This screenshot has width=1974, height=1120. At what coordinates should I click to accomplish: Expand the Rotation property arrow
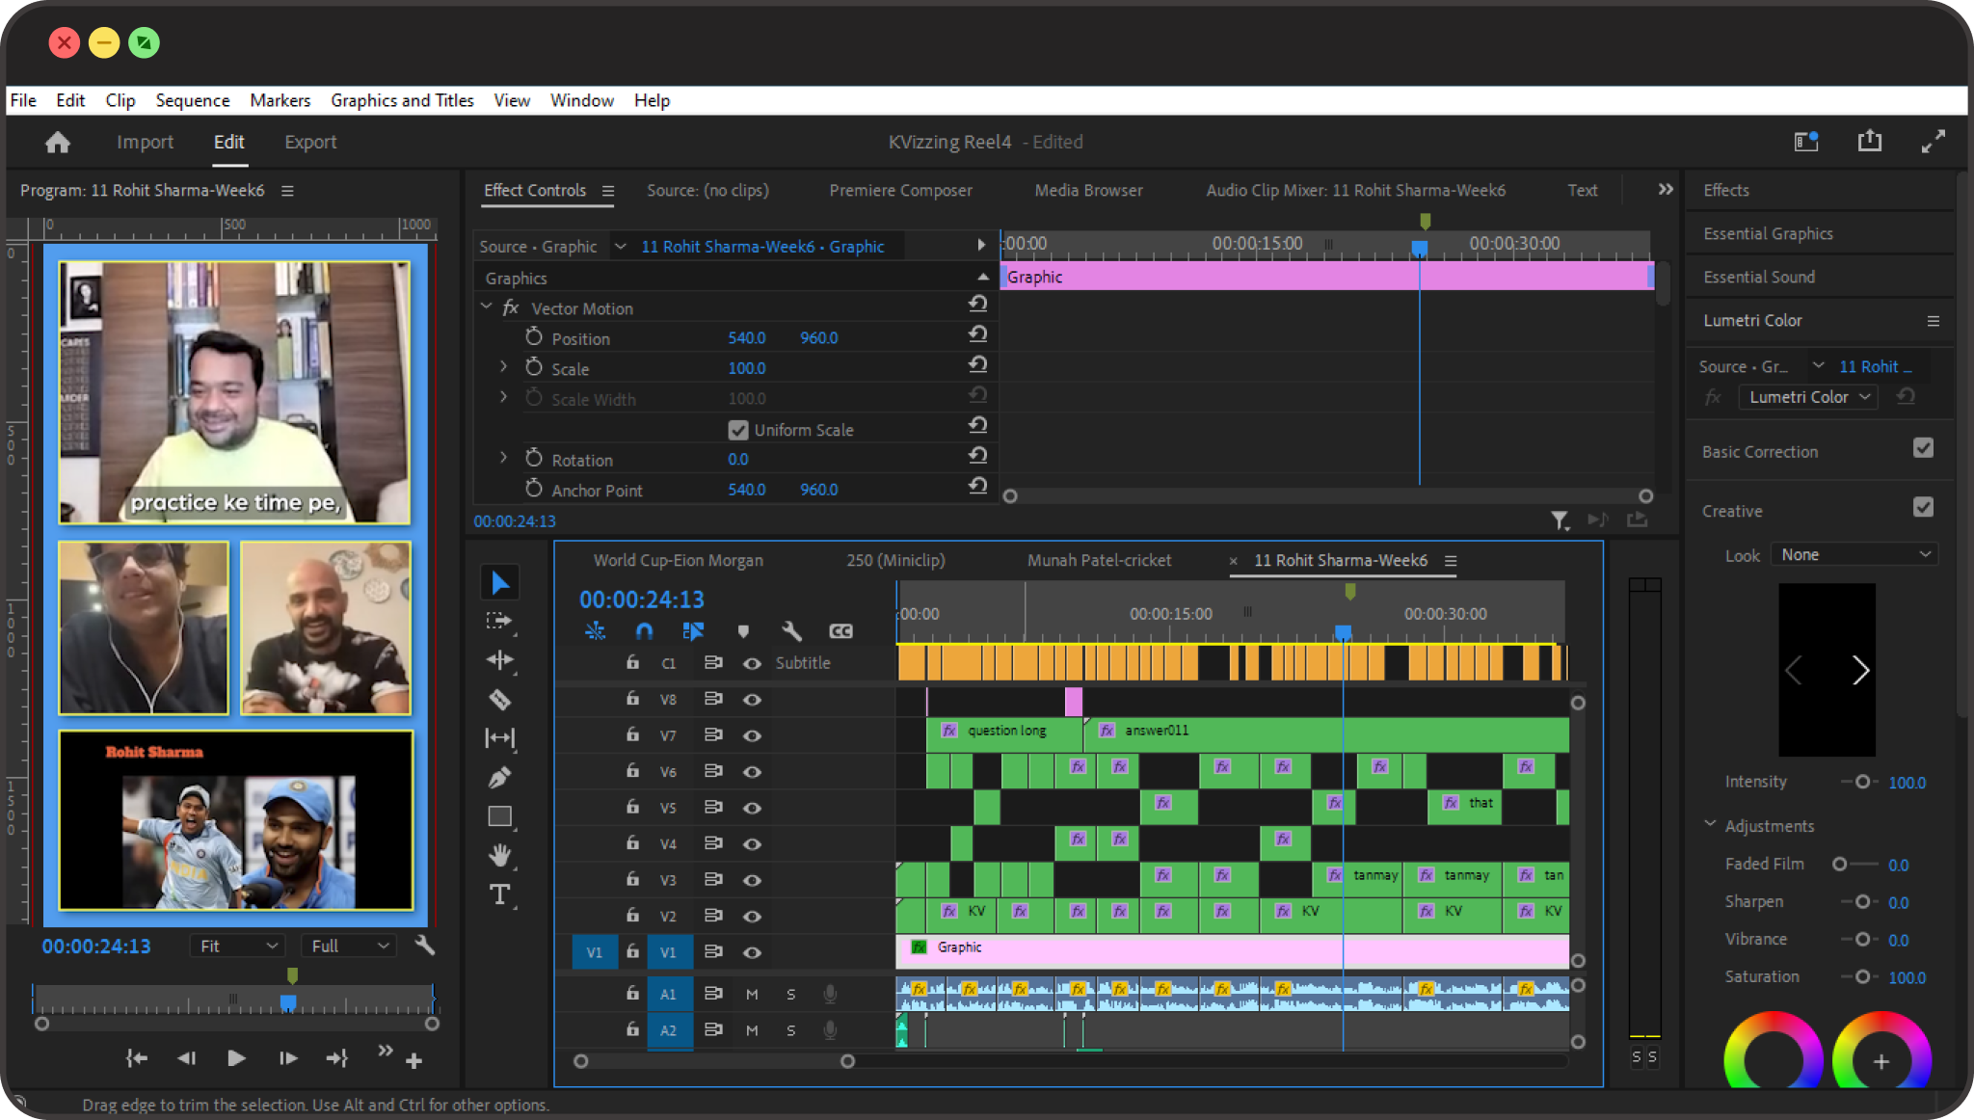tap(503, 459)
